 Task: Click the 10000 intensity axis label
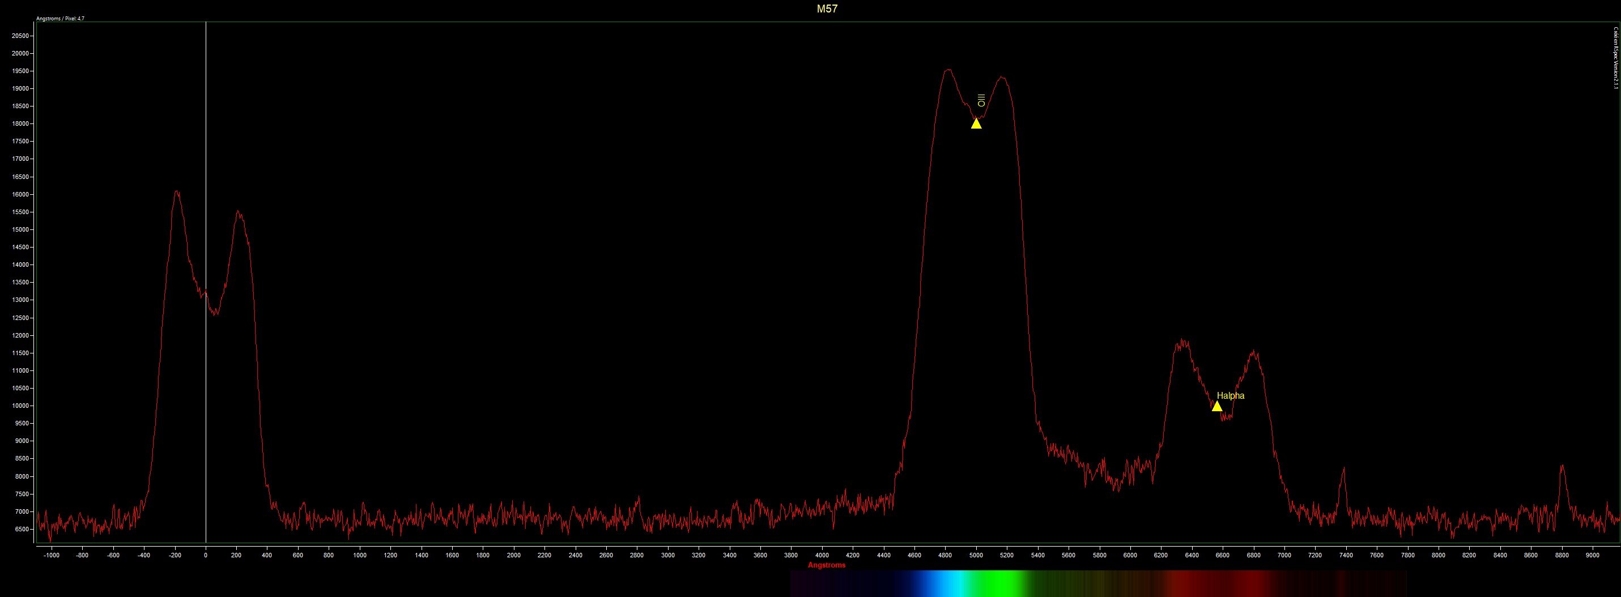click(x=21, y=406)
